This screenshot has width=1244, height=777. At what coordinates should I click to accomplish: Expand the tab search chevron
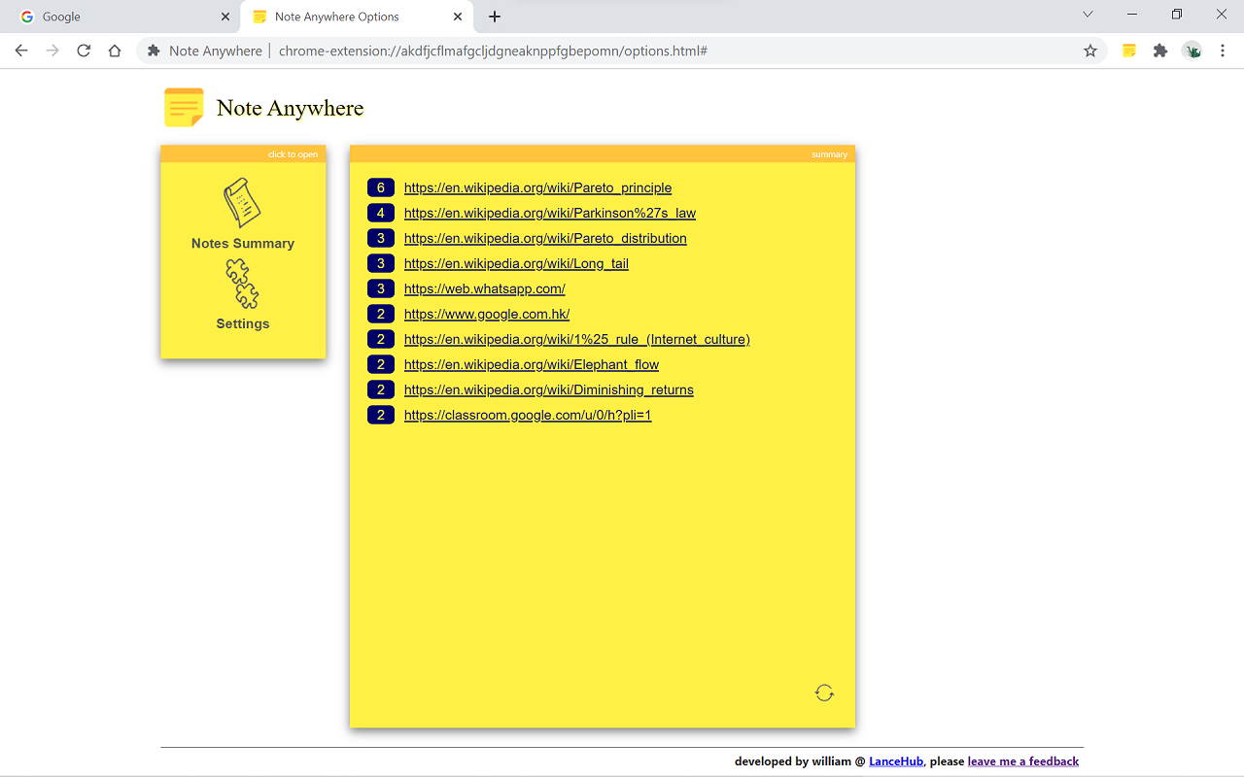coord(1088,15)
